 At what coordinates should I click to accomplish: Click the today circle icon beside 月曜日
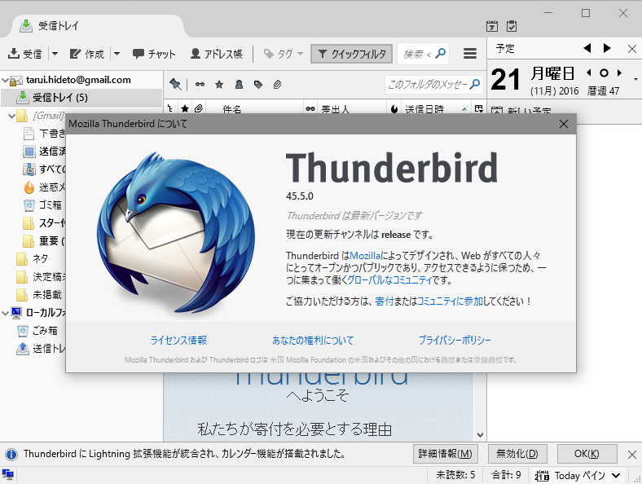click(x=604, y=73)
